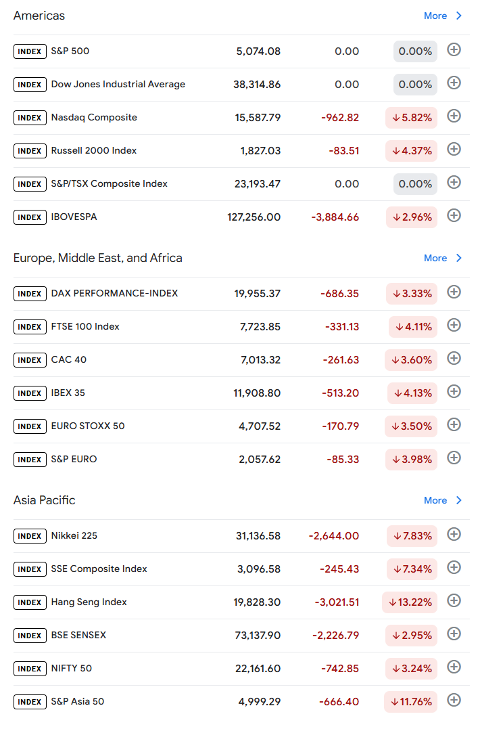The width and height of the screenshot is (480, 731).
Task: Click the Americas section heading
Action: coord(39,16)
